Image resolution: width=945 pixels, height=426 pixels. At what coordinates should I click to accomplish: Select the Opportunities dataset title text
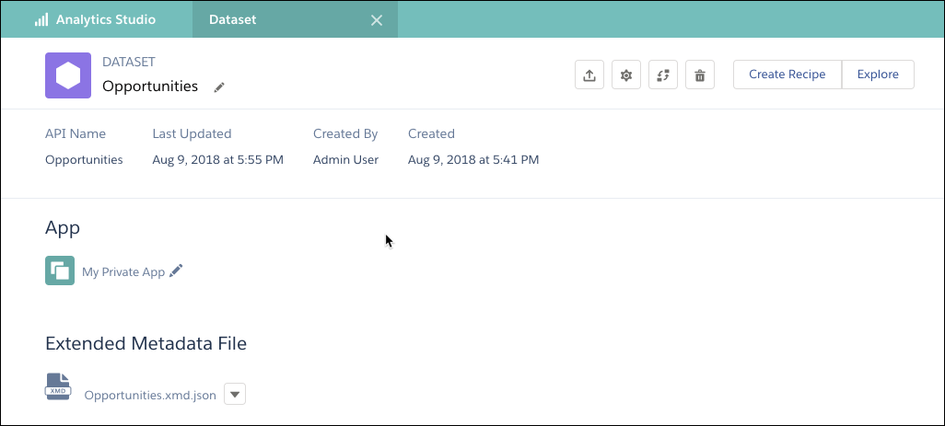coord(150,86)
